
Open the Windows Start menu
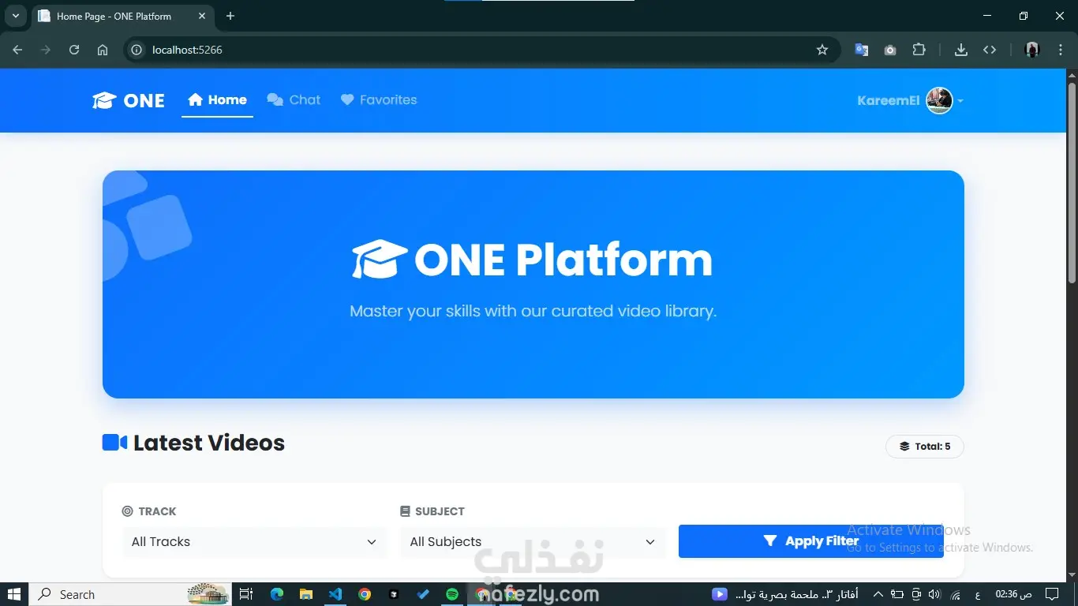(14, 594)
